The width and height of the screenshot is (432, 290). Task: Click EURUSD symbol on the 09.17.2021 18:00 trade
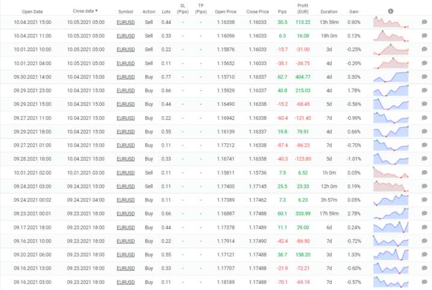[126, 227]
